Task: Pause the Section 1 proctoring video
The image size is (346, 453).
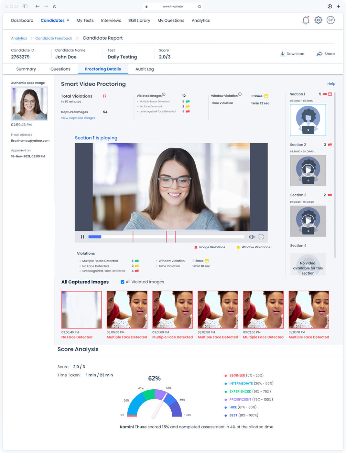Action: click(82, 237)
